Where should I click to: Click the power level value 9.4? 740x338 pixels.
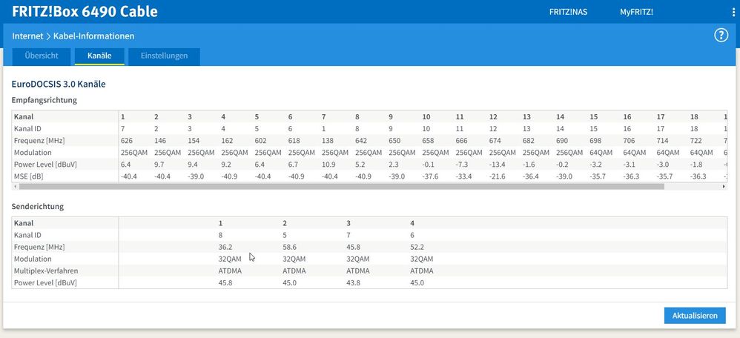pos(193,165)
